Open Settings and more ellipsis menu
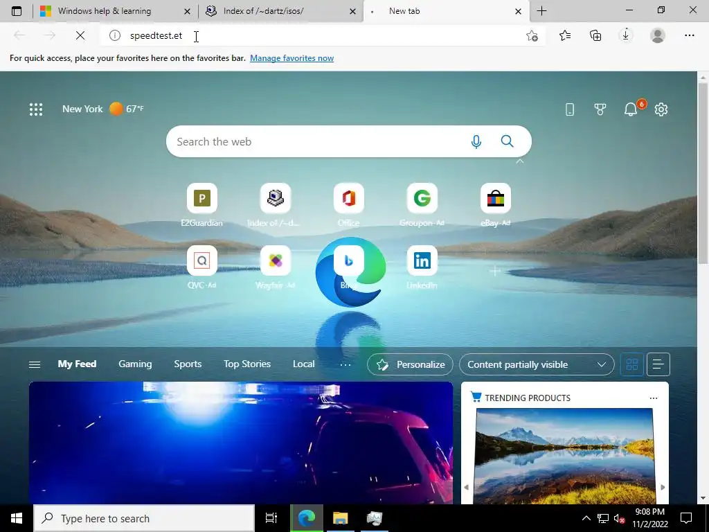709x532 pixels. [x=689, y=35]
